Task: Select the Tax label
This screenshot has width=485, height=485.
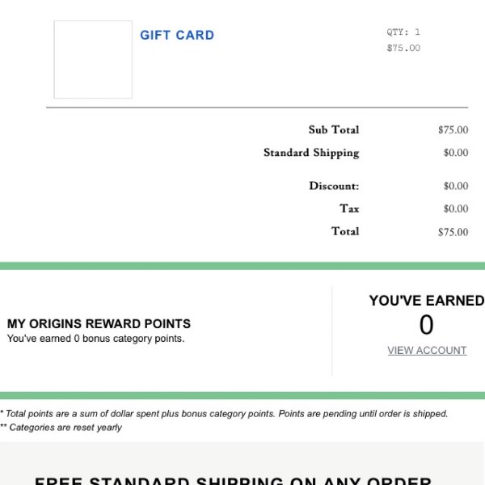Action: pos(349,209)
